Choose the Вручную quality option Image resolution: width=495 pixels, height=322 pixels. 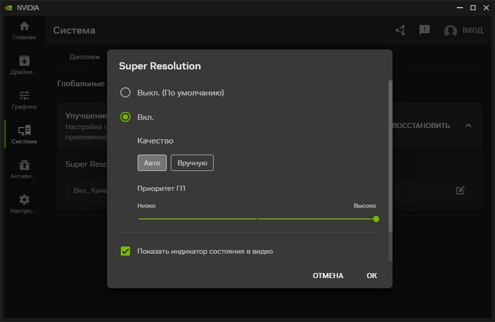192,163
